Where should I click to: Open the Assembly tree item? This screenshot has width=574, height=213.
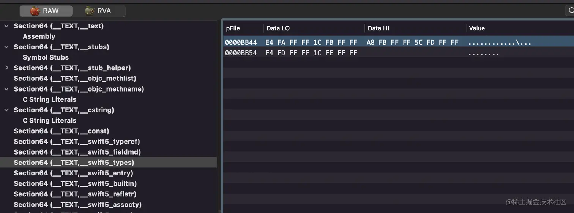pyautogui.click(x=39, y=36)
